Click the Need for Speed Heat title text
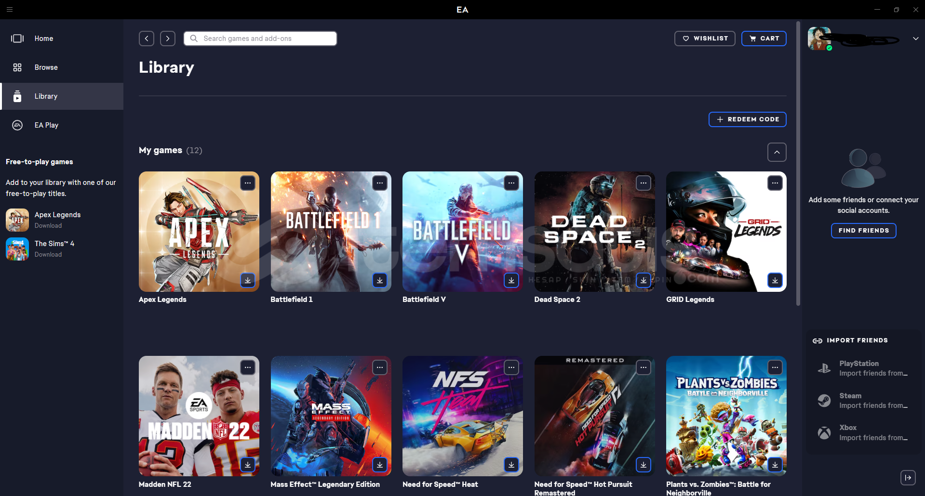The image size is (925, 496). point(440,484)
